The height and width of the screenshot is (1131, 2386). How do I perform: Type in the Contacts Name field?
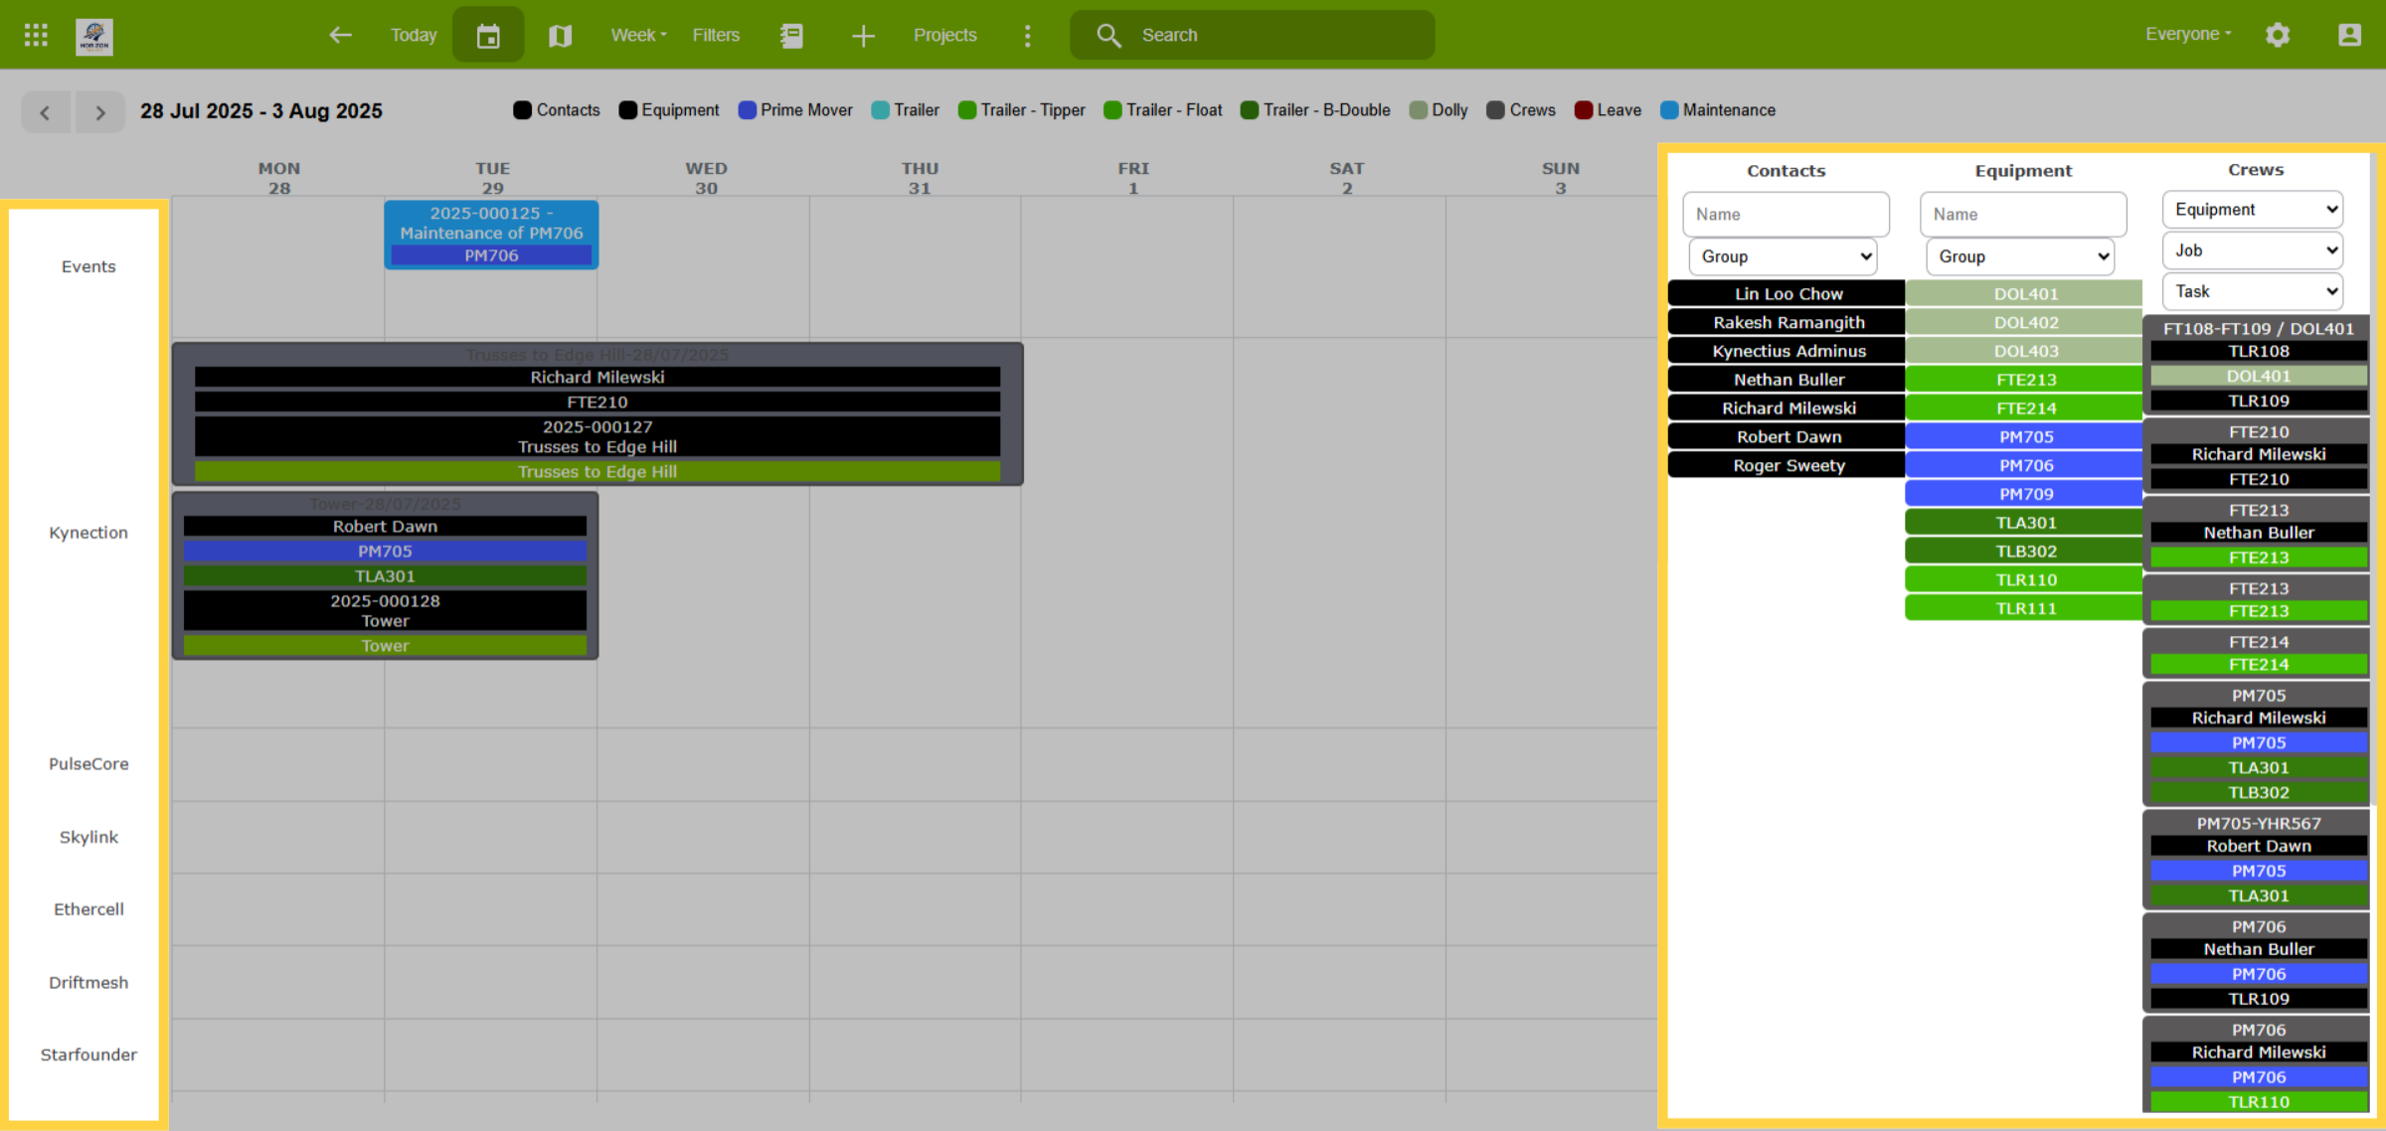[1786, 215]
